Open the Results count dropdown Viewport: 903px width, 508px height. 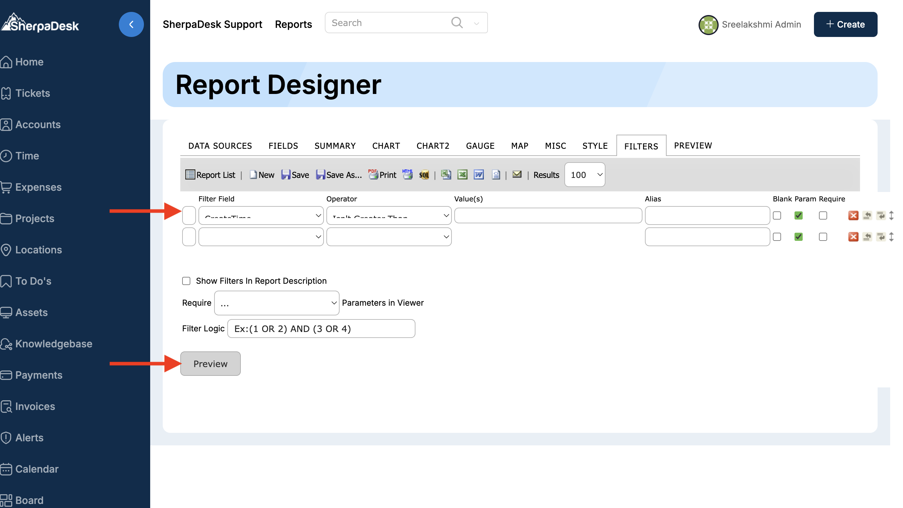click(x=584, y=175)
